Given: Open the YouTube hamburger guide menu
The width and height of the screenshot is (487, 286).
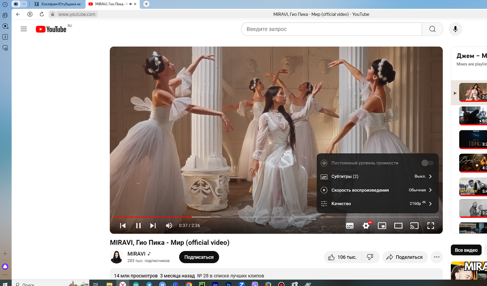Looking at the screenshot, I should pos(24,29).
